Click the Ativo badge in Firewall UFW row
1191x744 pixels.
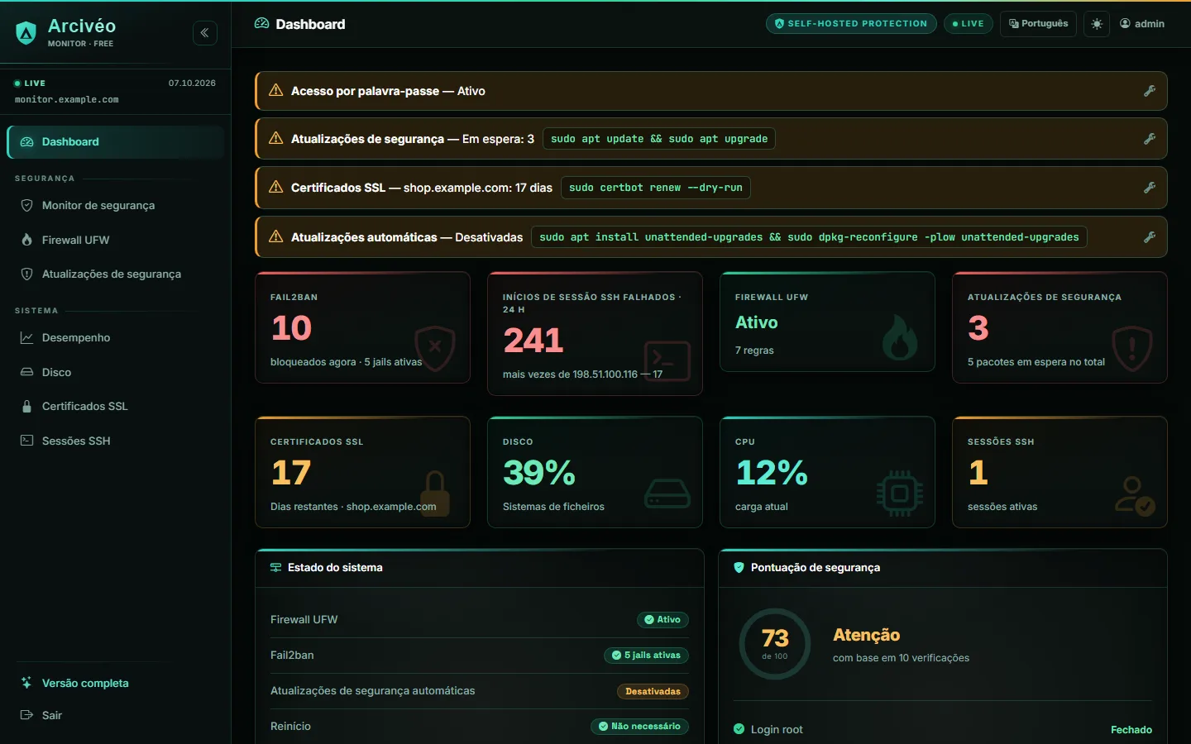tap(662, 620)
